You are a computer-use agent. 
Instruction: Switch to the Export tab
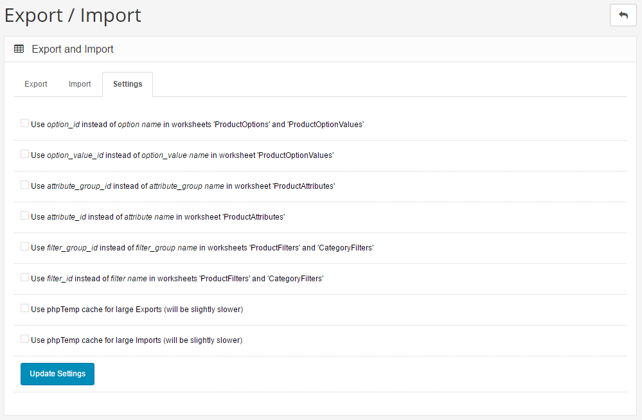click(x=35, y=84)
